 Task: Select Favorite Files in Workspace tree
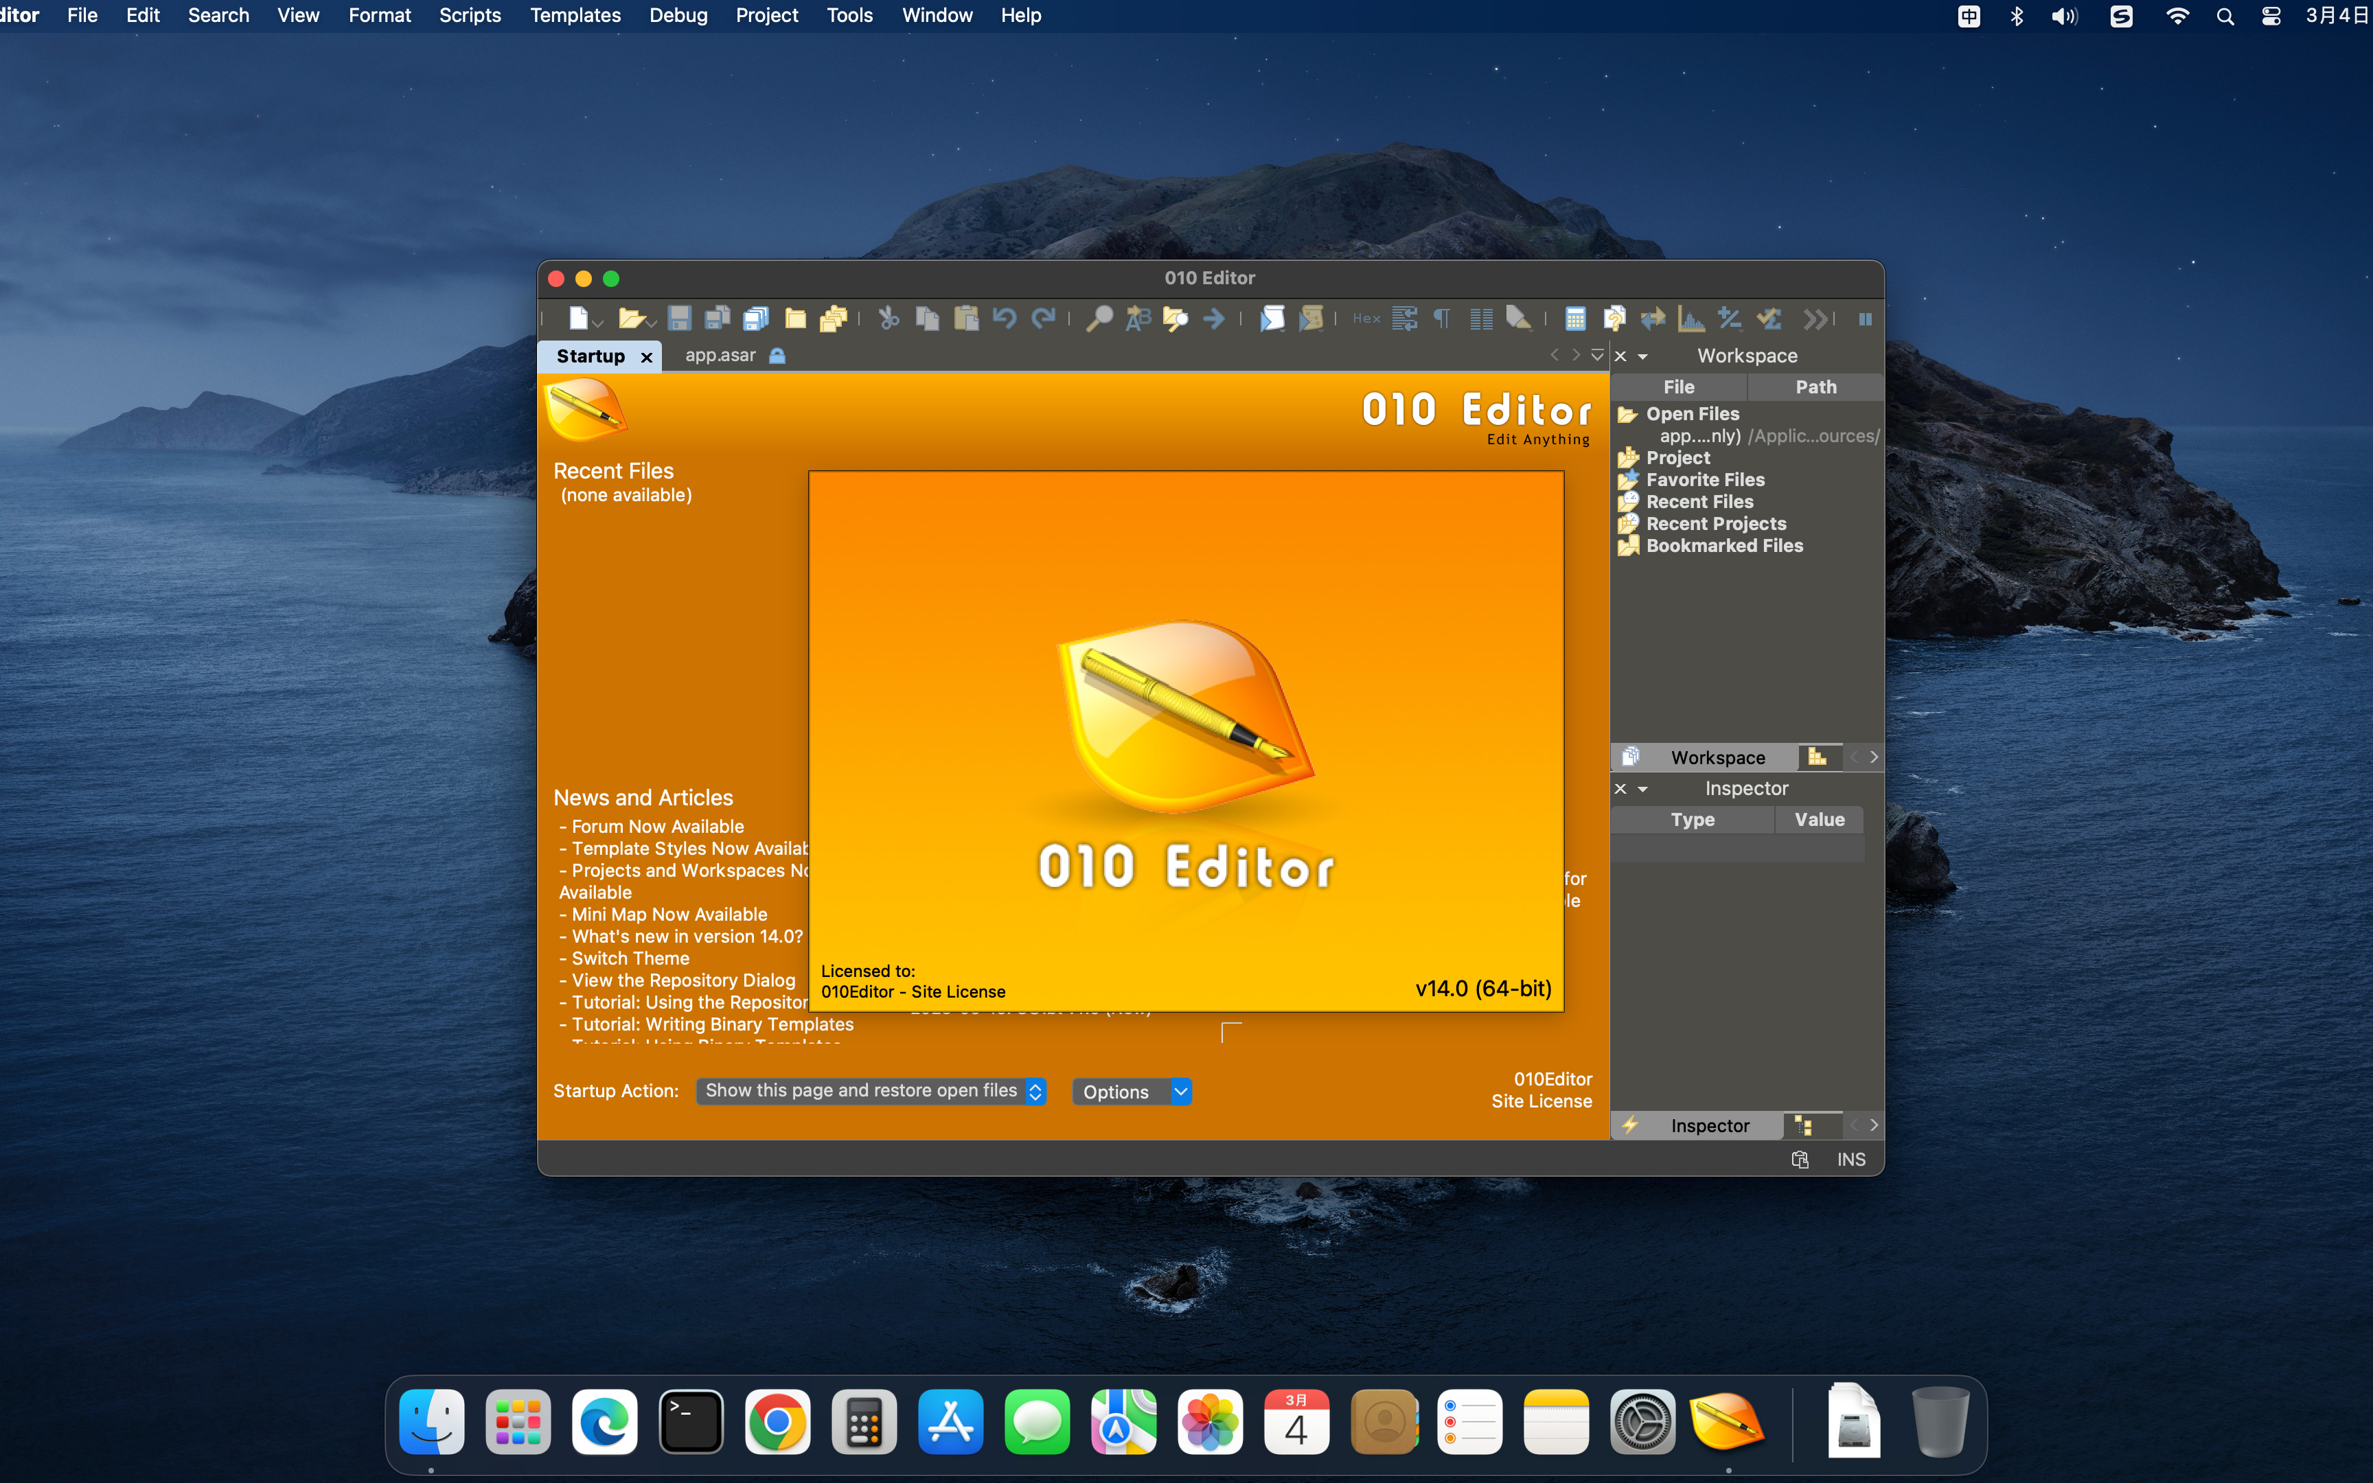click(x=1704, y=480)
